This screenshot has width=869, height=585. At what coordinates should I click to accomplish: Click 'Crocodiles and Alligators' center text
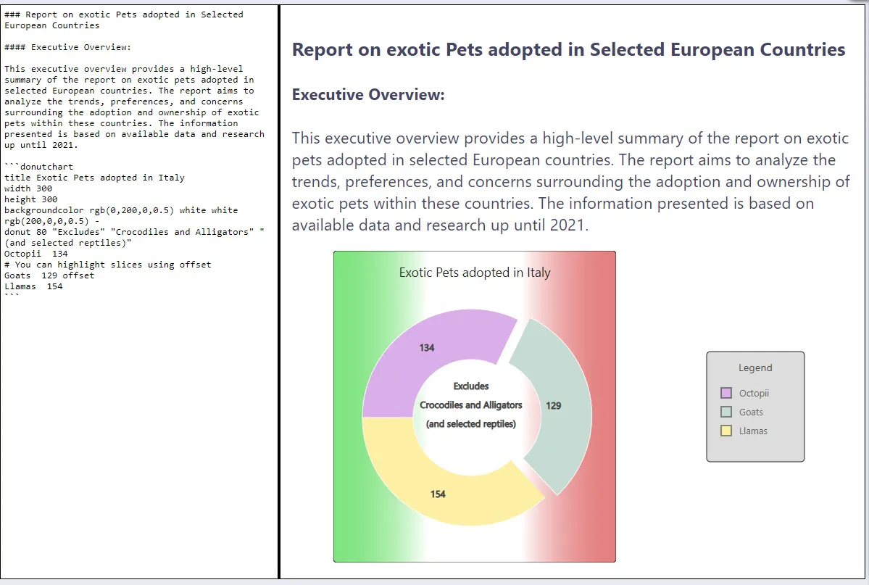point(471,404)
